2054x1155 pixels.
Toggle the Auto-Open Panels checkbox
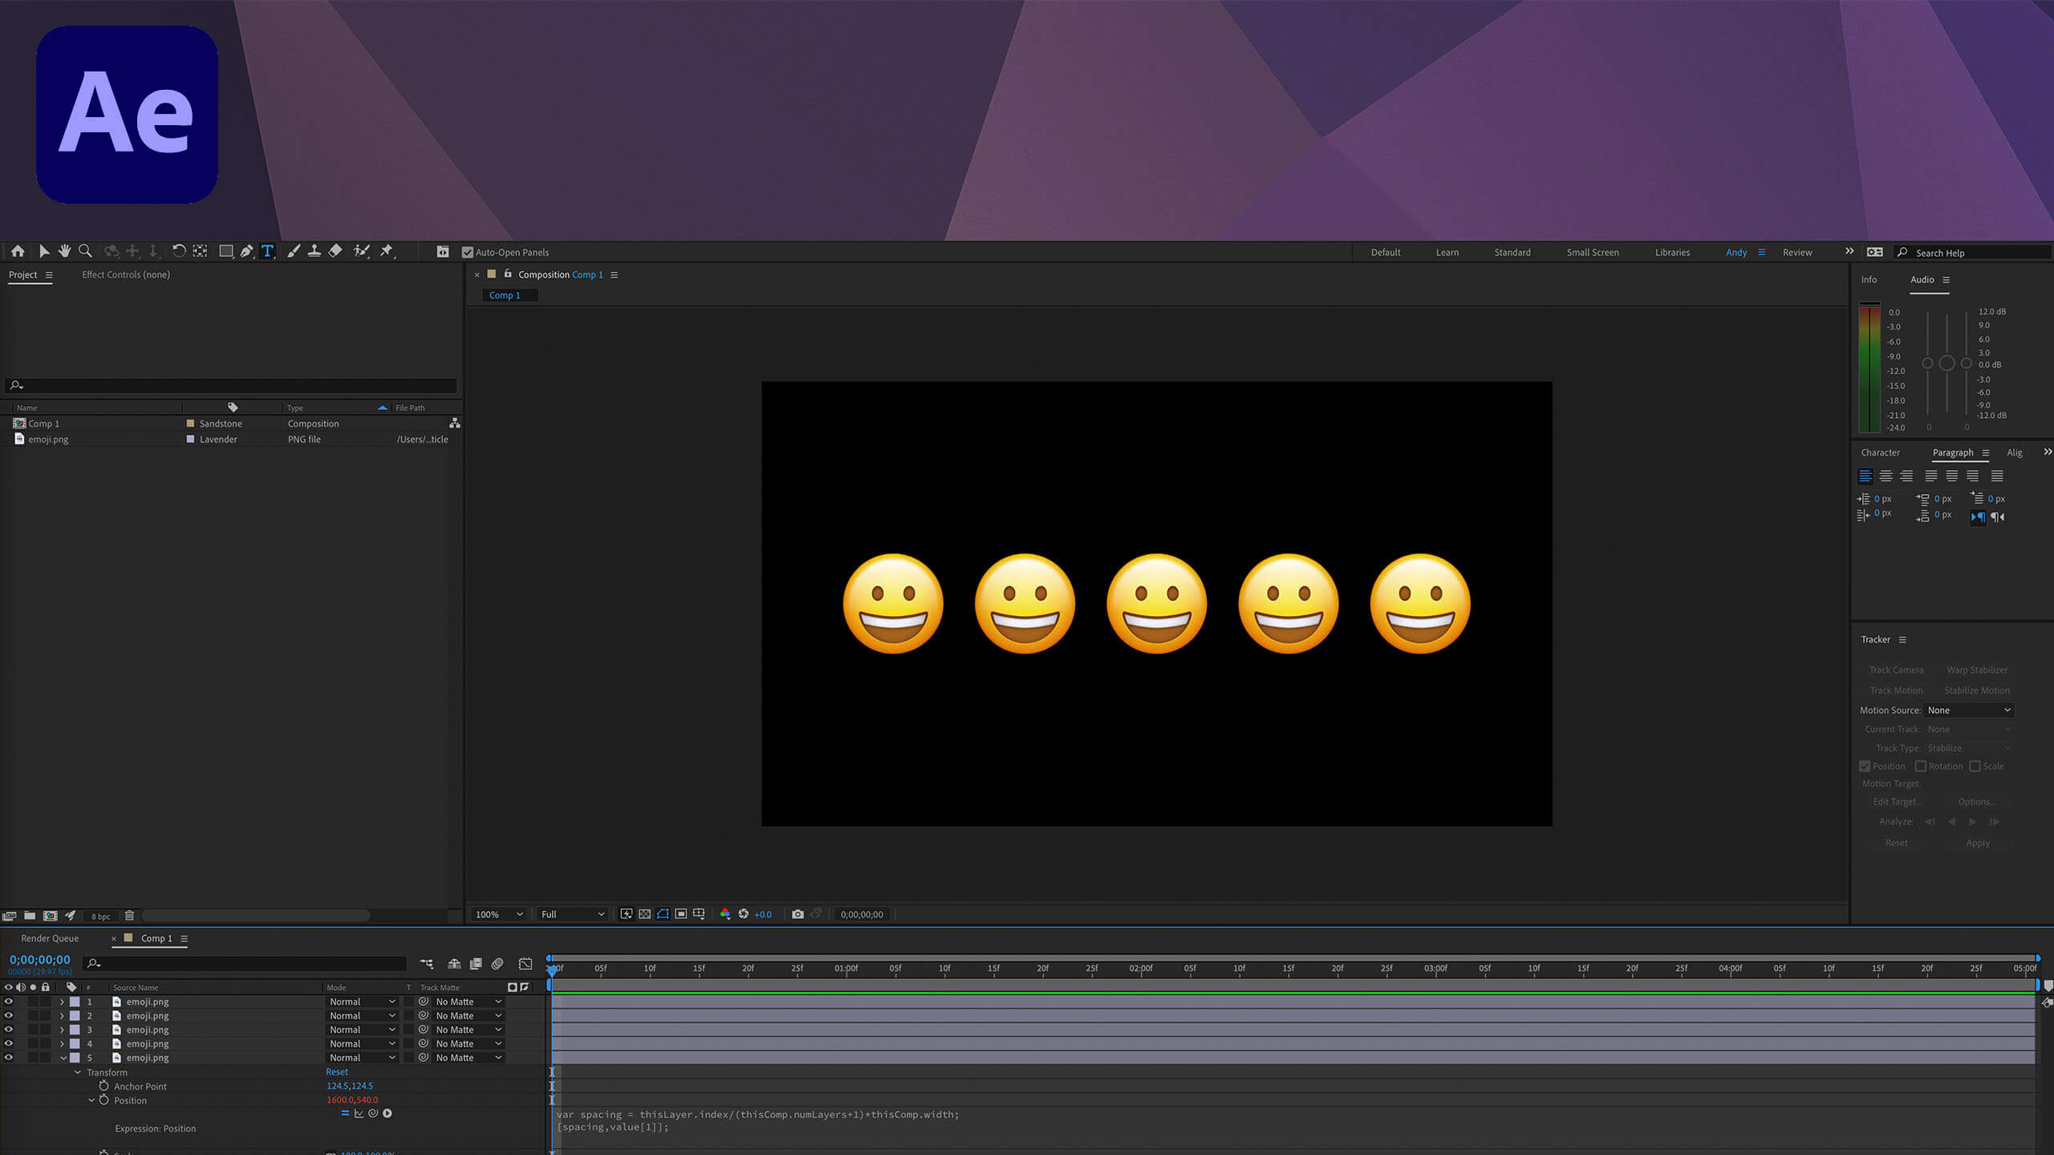467,251
